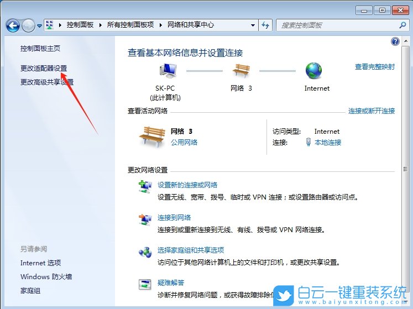Select 所有控制面板项 in the breadcrumb
Viewport: 413px width, 309px height.
130,25
